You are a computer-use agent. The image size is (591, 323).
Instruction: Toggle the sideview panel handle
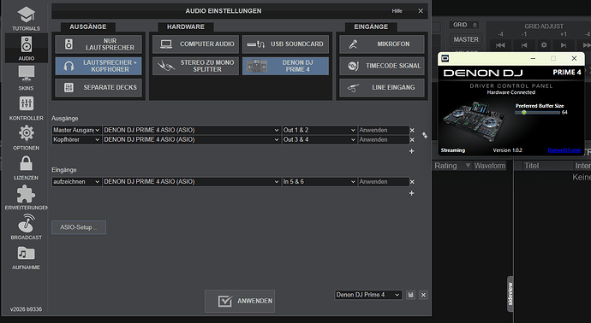click(510, 294)
